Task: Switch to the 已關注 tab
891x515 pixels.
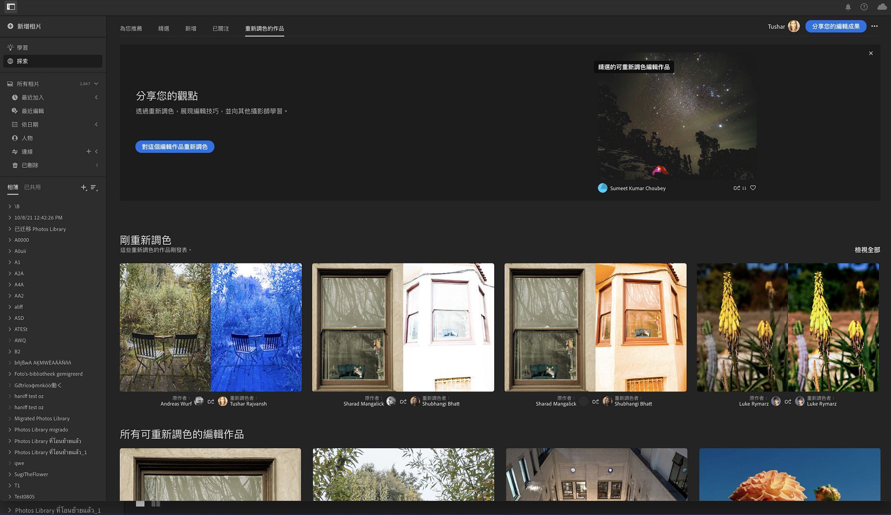Action: [221, 29]
